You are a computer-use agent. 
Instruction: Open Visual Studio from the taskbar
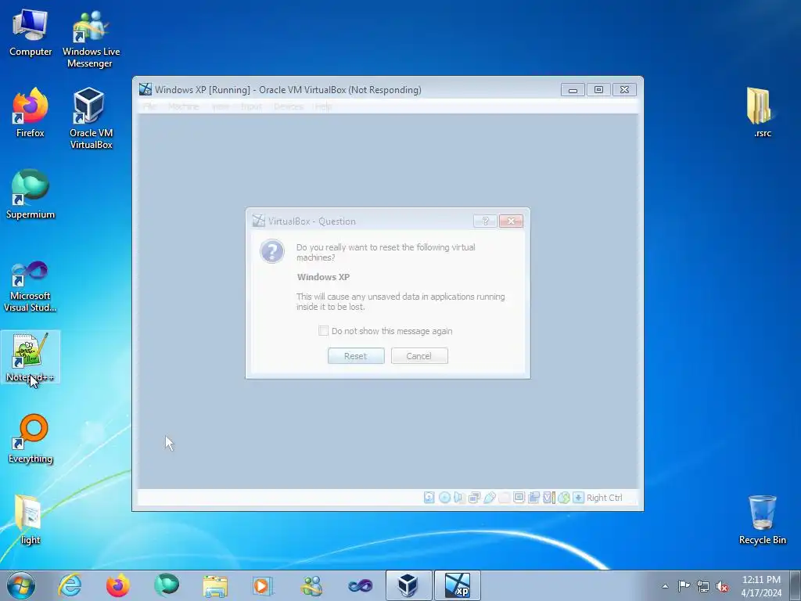[360, 585]
